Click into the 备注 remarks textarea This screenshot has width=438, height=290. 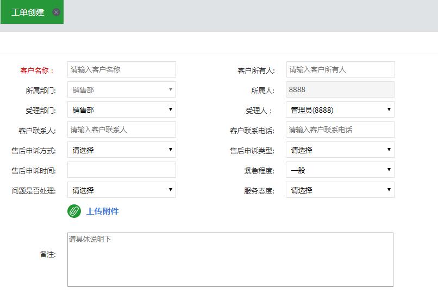[230, 260]
